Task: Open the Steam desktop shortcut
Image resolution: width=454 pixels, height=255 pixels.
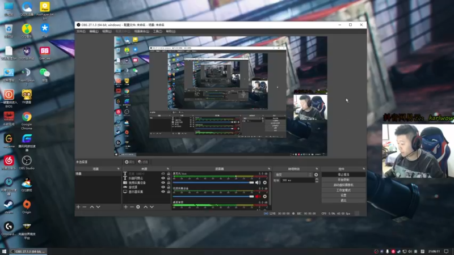Action: coord(9,206)
